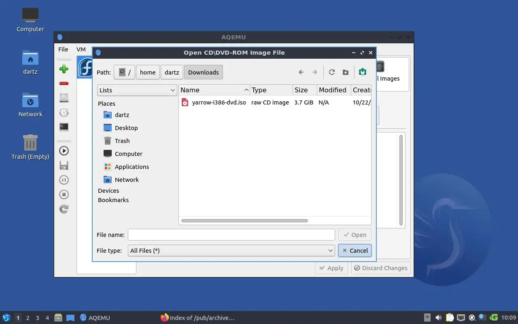Image resolution: width=518 pixels, height=324 pixels.
Task: Start the VM with the play icon
Action: [x=64, y=151]
